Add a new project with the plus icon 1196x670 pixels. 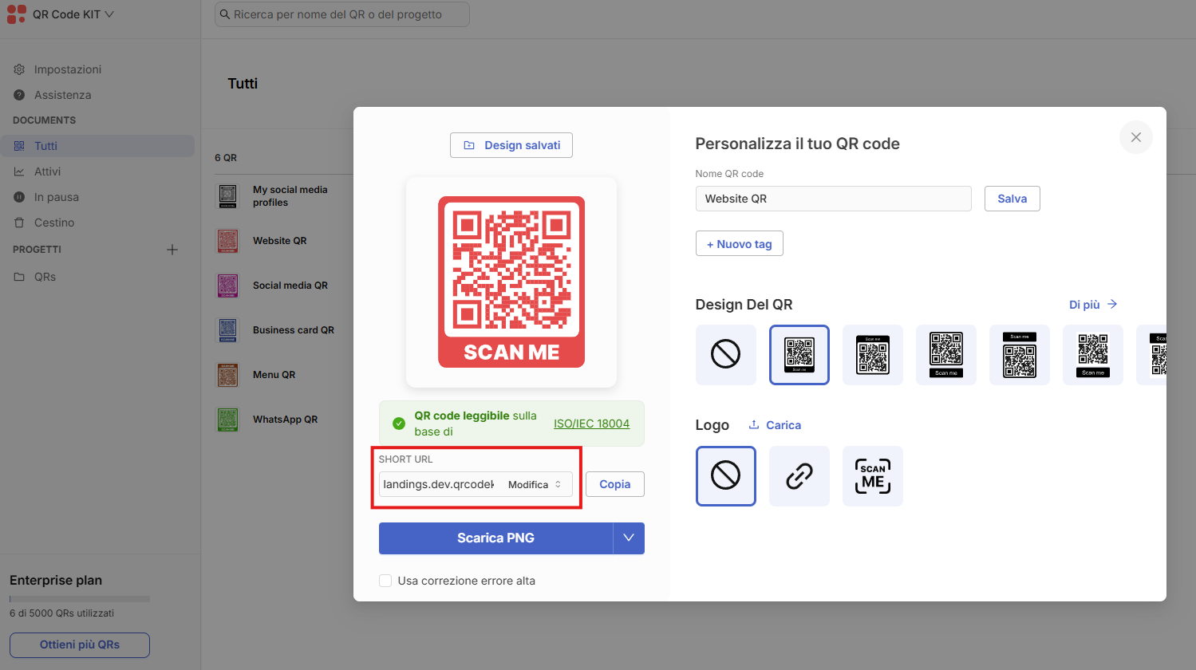pos(172,250)
